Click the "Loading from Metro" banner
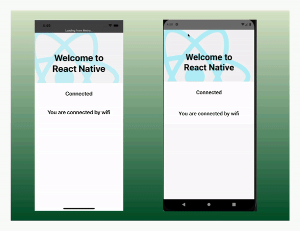The height and width of the screenshot is (231, 300). click(79, 31)
